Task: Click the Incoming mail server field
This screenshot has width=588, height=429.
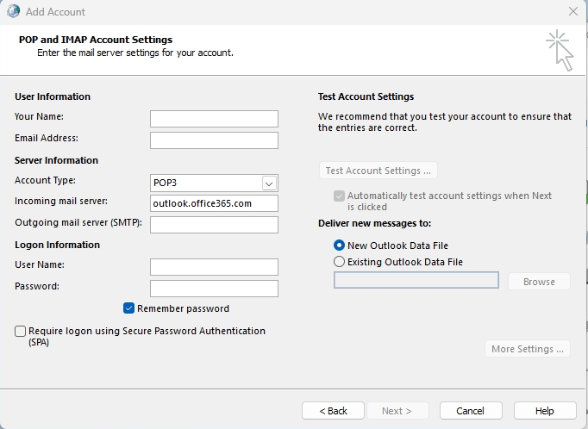Action: (x=214, y=203)
